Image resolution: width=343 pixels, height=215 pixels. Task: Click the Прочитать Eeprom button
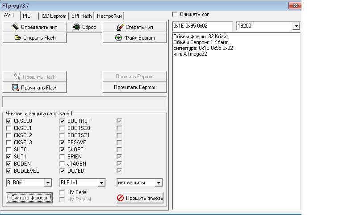point(134,88)
